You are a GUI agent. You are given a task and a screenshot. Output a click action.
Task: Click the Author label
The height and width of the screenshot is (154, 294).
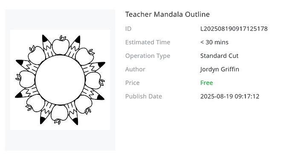click(135, 69)
